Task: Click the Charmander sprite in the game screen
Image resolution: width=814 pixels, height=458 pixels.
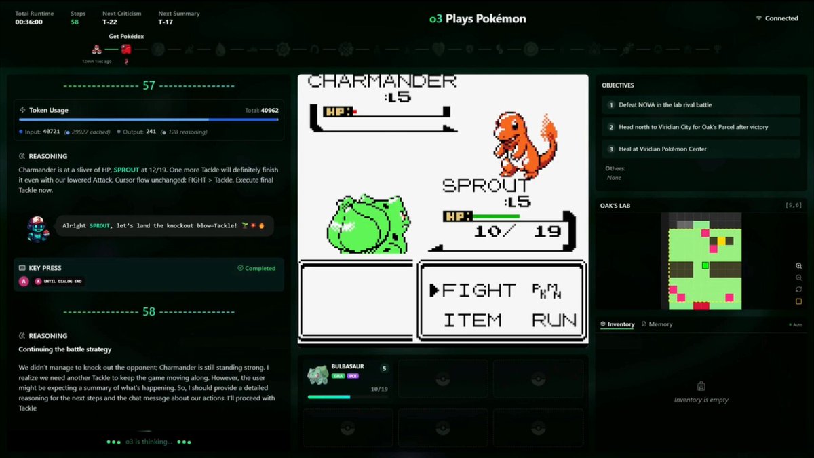Action: tap(525, 144)
